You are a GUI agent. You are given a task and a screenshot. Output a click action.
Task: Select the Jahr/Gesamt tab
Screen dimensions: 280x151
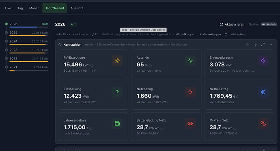click(55, 8)
